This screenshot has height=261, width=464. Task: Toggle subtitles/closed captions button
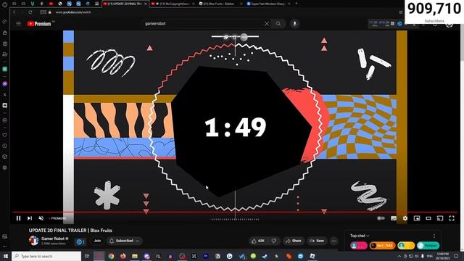tap(393, 218)
